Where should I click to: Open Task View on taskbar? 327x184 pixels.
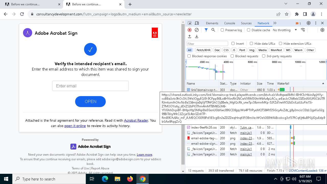click(x=92, y=179)
